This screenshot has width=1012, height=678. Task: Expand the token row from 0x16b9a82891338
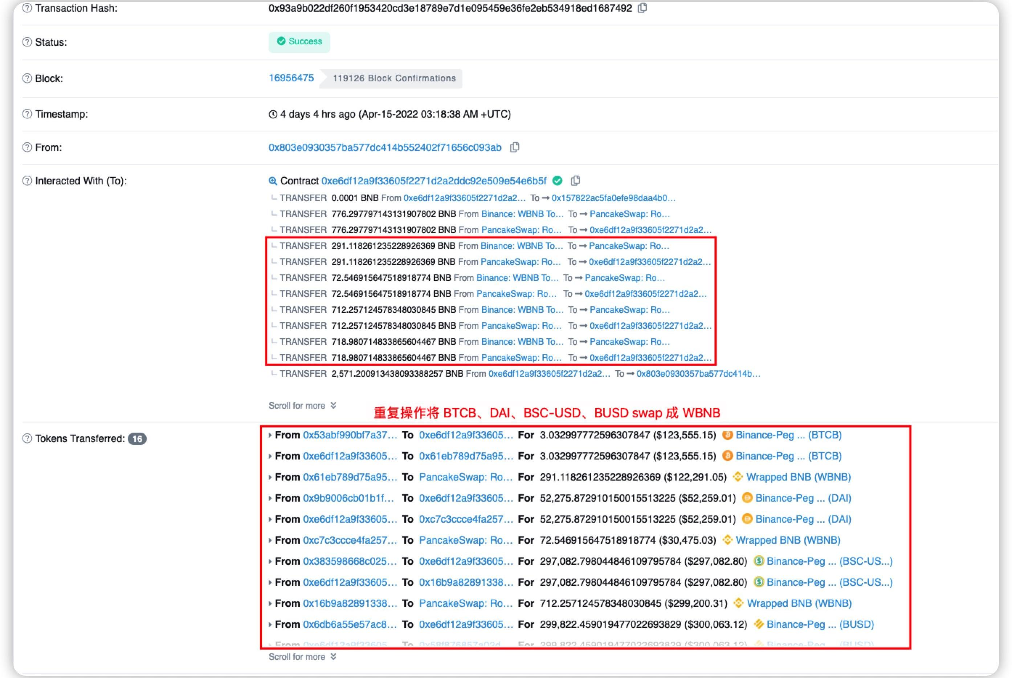tap(270, 603)
